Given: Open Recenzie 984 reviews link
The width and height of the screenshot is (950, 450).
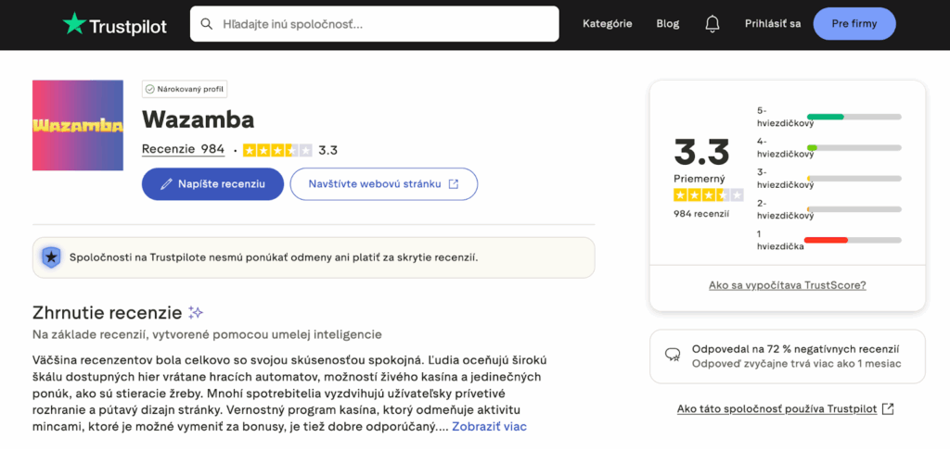Looking at the screenshot, I should (183, 149).
